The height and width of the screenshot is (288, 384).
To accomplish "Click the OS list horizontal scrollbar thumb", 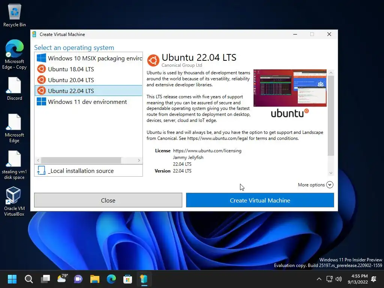I will (x=81, y=160).
